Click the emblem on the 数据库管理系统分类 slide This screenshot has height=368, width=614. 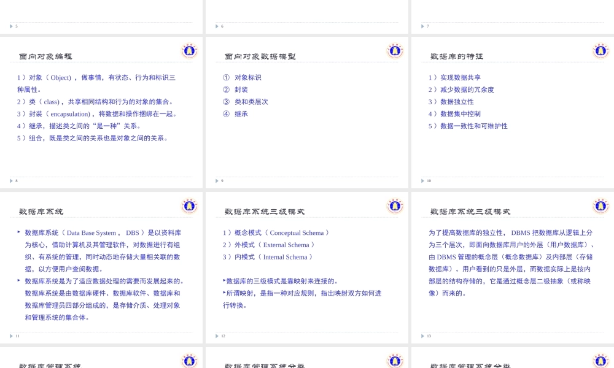(395, 361)
